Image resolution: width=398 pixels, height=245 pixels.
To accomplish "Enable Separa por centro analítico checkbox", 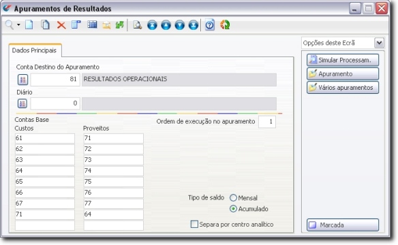I will click(194, 224).
